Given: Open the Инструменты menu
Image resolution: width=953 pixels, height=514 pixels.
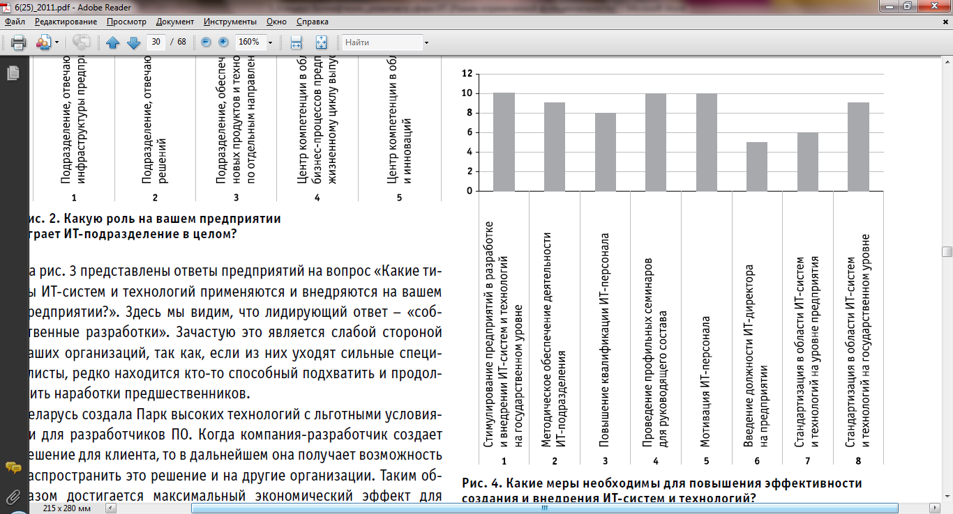Looking at the screenshot, I should [x=231, y=22].
